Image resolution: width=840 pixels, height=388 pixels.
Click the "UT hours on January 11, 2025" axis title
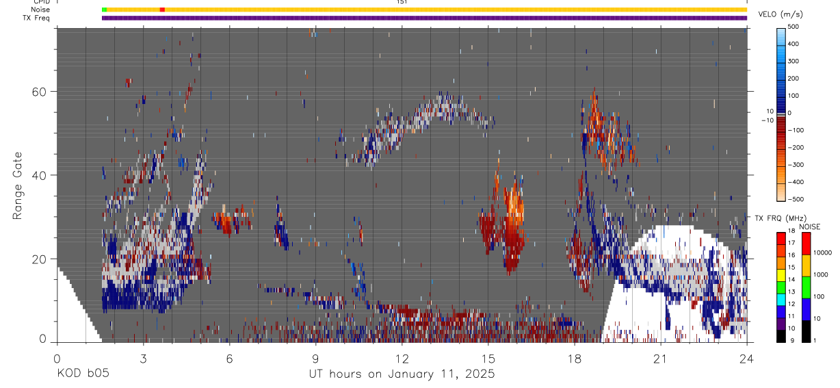point(402,374)
